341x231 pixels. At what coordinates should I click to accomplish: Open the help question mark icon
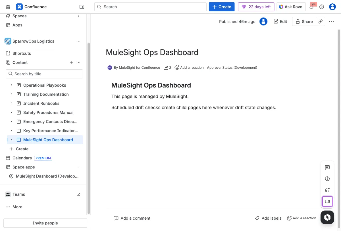(x=322, y=7)
